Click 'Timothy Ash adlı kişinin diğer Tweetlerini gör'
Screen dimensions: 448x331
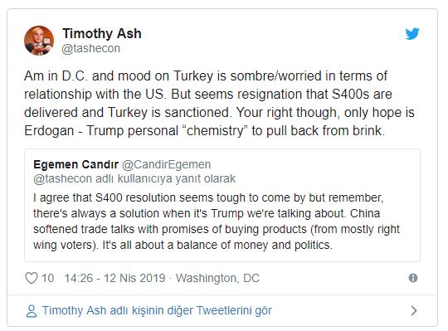pos(157,310)
